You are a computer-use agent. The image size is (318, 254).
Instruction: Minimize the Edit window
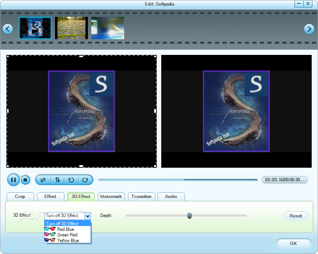pyautogui.click(x=299, y=4)
